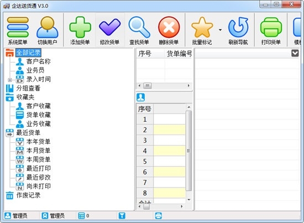Open the 系统菜单 system menu icon
Viewport: 304px width, 223px height.
click(x=18, y=27)
